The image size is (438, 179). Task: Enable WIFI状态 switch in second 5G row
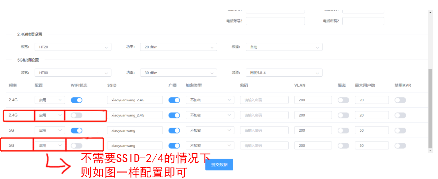pyautogui.click(x=77, y=145)
